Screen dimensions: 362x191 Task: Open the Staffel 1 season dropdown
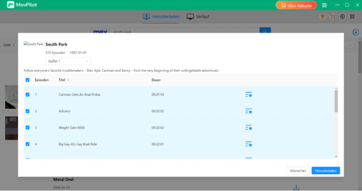(x=68, y=61)
